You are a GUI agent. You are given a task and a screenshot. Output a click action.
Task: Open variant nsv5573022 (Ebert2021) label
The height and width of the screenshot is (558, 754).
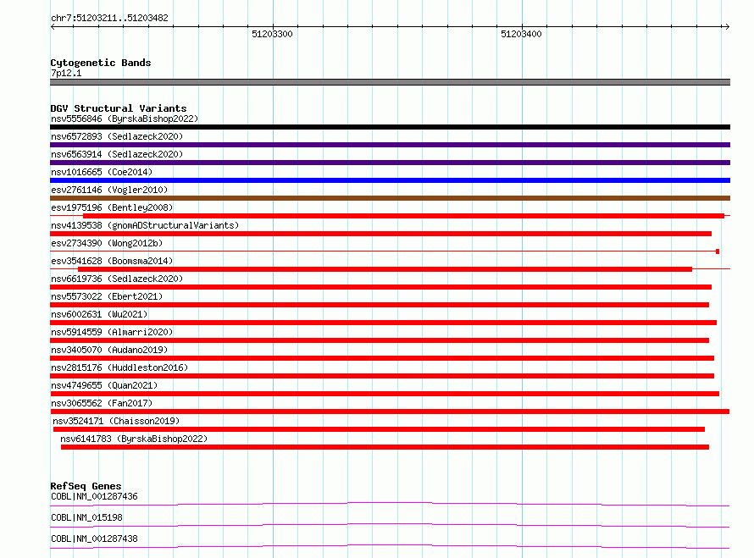(107, 296)
